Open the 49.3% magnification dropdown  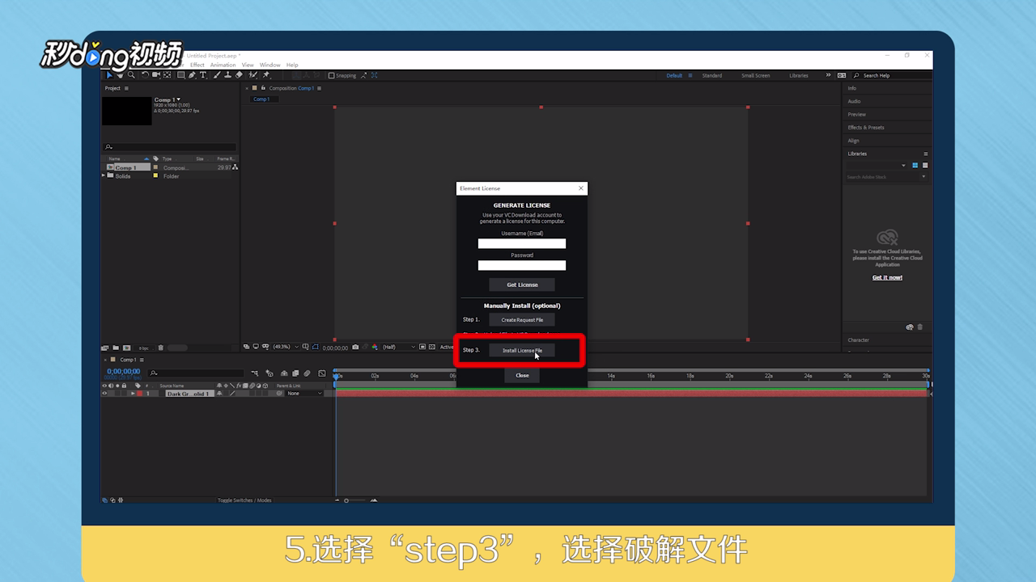(287, 347)
